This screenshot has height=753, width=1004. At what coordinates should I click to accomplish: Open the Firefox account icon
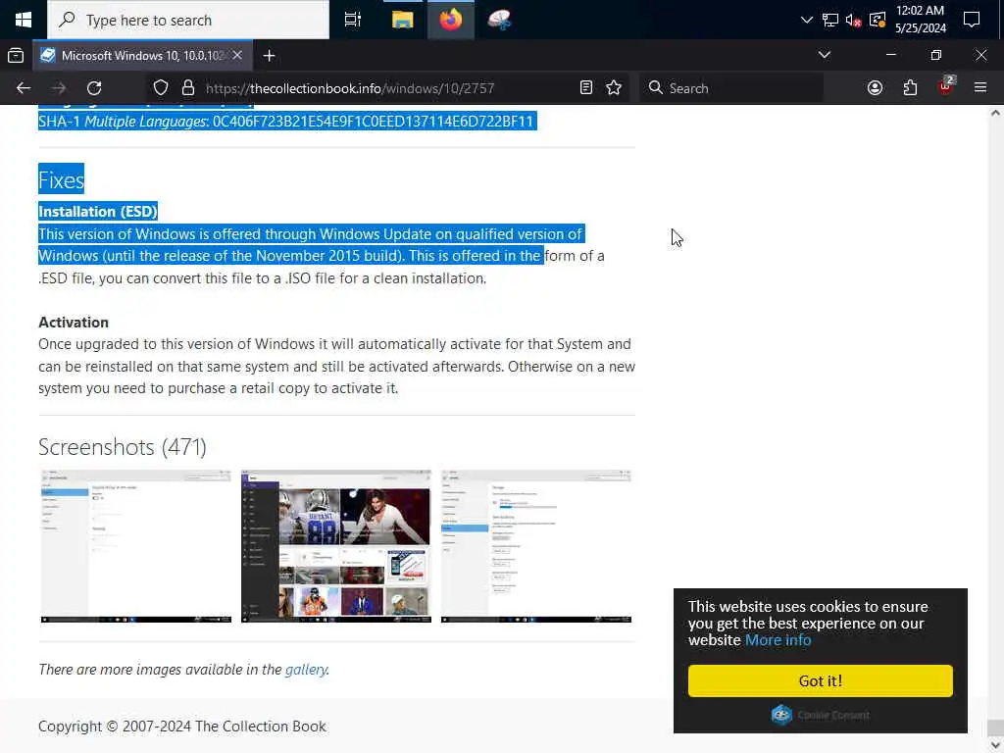[x=875, y=87]
